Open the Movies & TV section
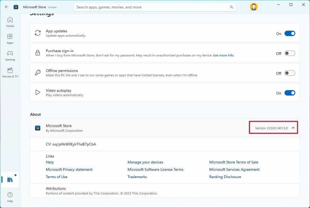This screenshot has height=208, width=310. point(10,72)
